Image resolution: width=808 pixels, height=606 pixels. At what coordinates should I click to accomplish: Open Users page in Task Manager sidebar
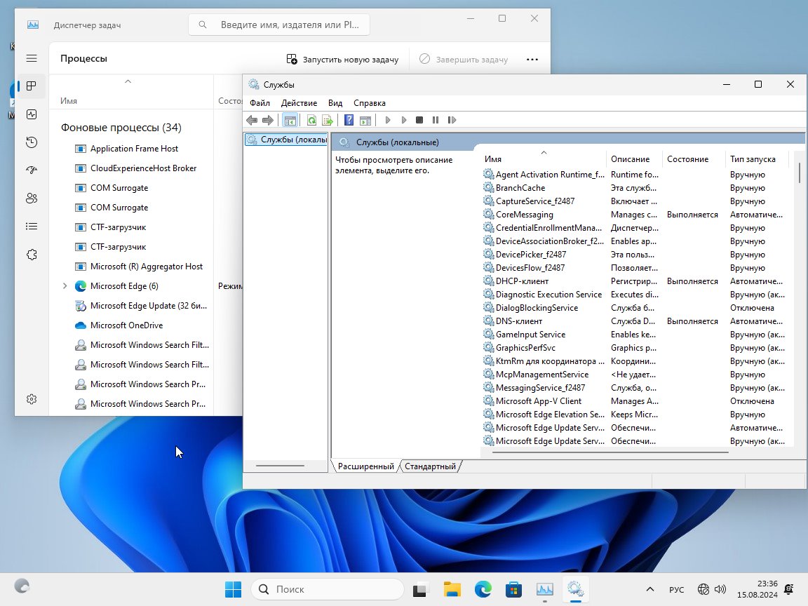[x=31, y=198]
